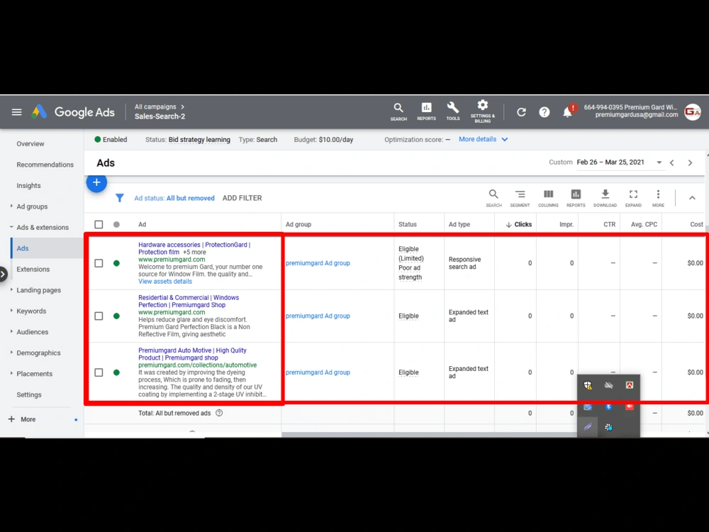This screenshot has height=532, width=709.
Task: Click Ad status All but removed filter
Action: click(x=174, y=198)
